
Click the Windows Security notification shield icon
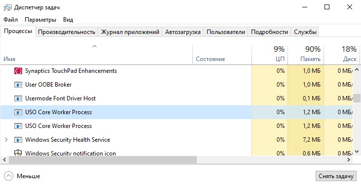[18, 153]
